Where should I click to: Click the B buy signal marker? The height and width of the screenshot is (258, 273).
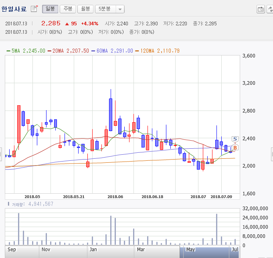[235, 147]
